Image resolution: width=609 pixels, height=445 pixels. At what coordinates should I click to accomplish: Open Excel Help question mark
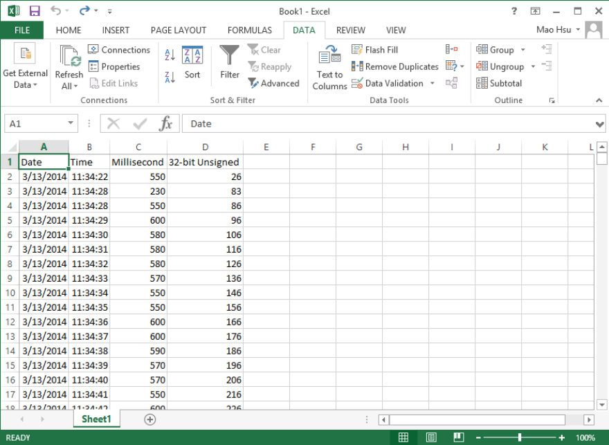(x=514, y=11)
